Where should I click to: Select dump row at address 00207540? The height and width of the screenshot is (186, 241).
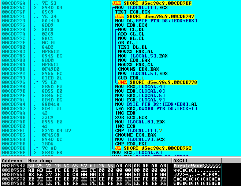13,166
